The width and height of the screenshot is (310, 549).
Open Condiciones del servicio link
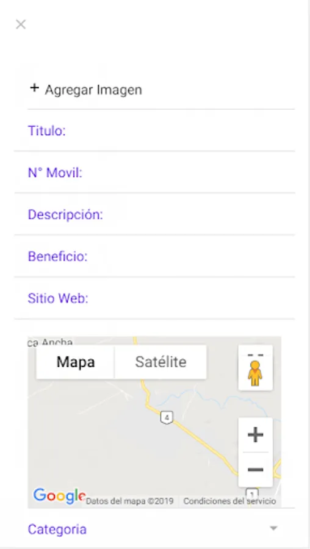tap(229, 501)
